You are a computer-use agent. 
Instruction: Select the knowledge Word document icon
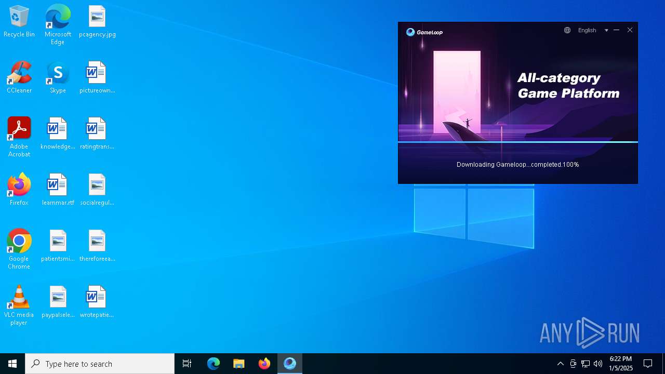(x=58, y=133)
